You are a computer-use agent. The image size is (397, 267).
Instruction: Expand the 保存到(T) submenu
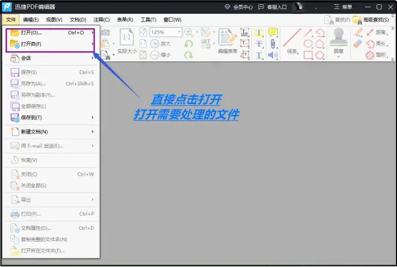tap(51, 117)
